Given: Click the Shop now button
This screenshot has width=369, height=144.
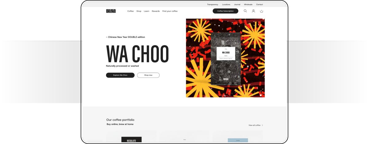Looking at the screenshot, I should pos(148,75).
